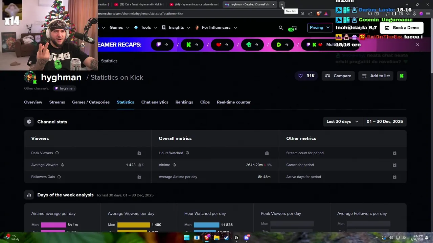Click the info icon next to Airtime

coord(174,165)
